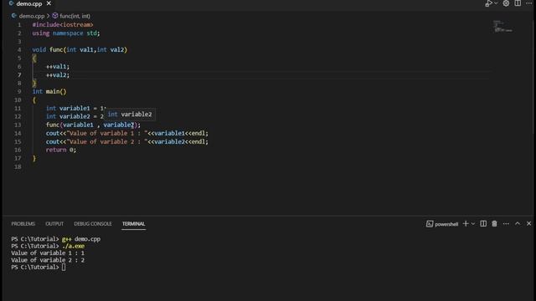Click the cout 'Value of variable 2' line

(127, 141)
